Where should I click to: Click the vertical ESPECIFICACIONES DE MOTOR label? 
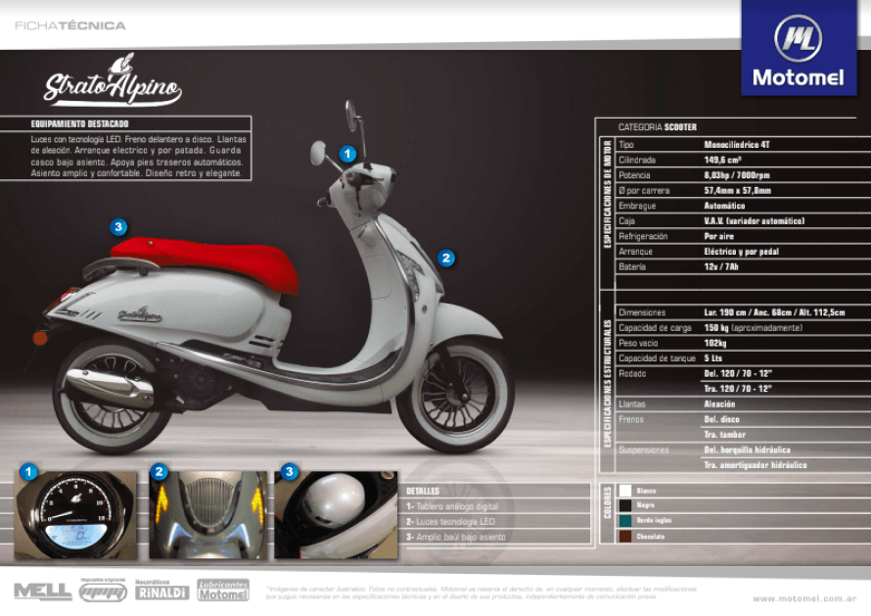click(x=607, y=194)
